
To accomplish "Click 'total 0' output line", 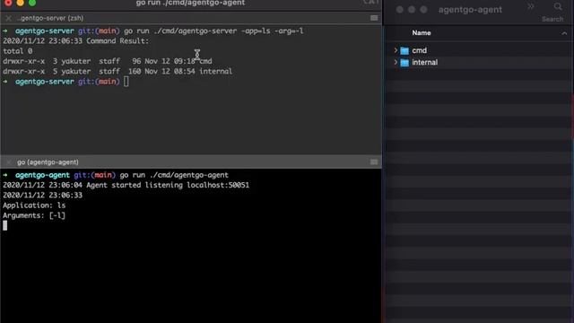I will [18, 51].
